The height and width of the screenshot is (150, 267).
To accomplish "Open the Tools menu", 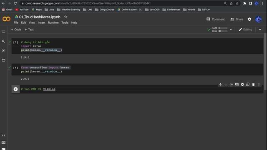I will point(65,22).
